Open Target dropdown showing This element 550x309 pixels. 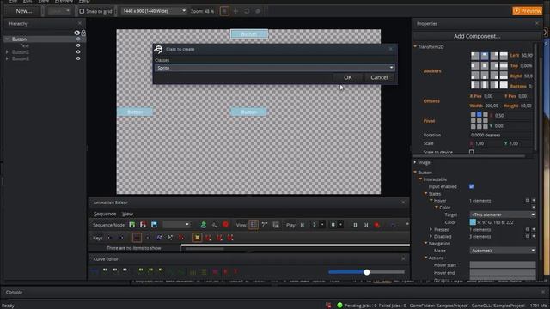point(503,215)
